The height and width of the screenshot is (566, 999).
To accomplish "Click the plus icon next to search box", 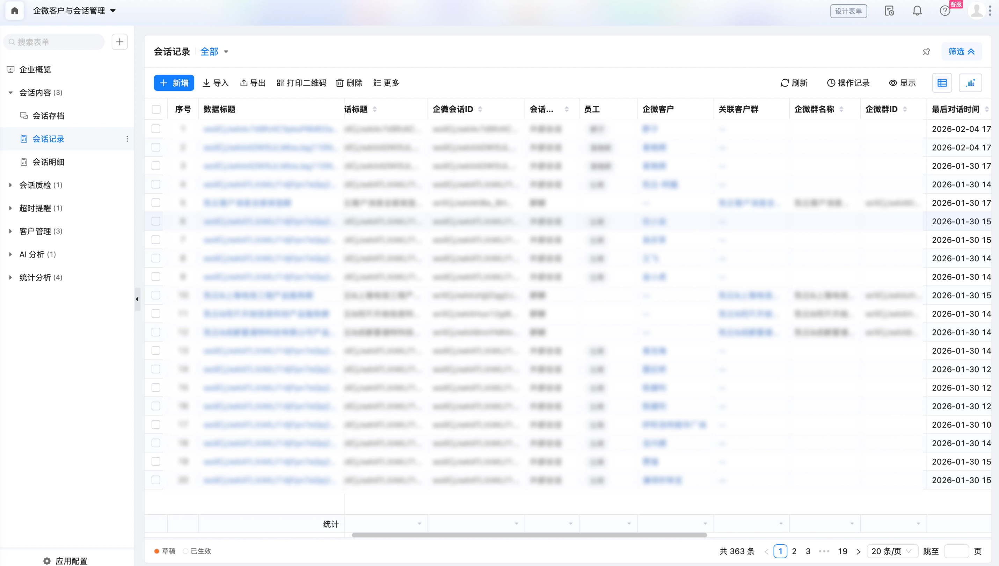I will click(x=120, y=42).
